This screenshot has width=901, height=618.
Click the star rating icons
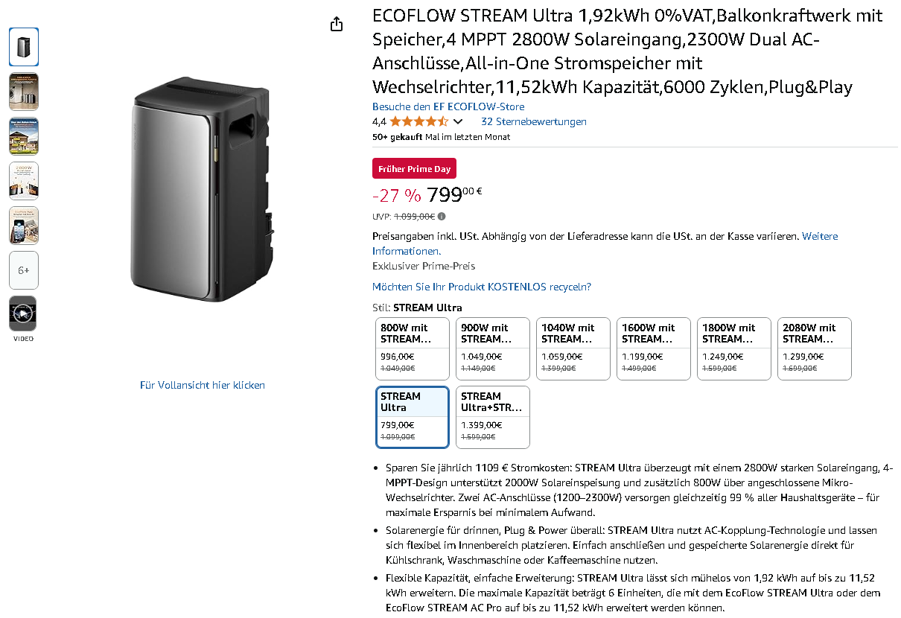coord(418,121)
